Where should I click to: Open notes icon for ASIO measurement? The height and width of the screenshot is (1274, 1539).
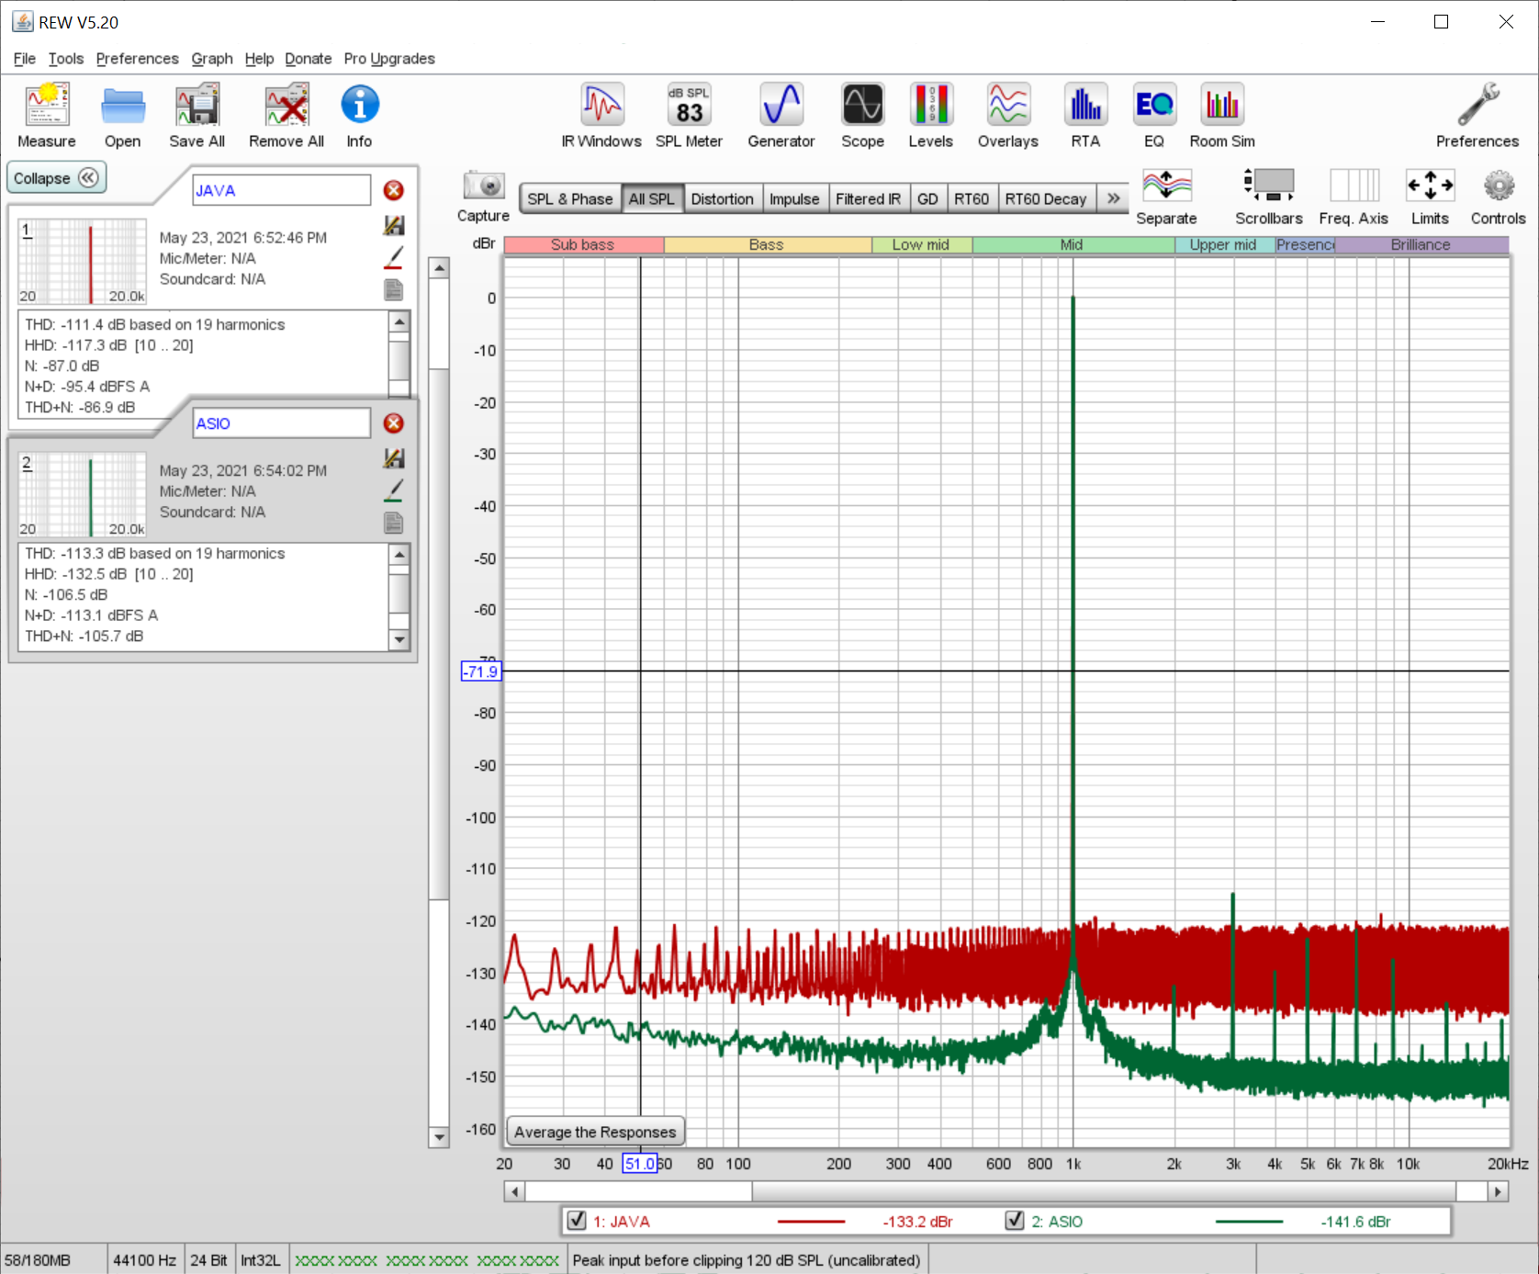click(x=394, y=524)
